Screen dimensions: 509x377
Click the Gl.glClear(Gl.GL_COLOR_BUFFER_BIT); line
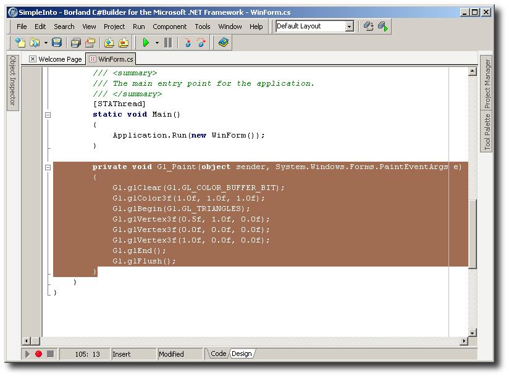point(198,188)
